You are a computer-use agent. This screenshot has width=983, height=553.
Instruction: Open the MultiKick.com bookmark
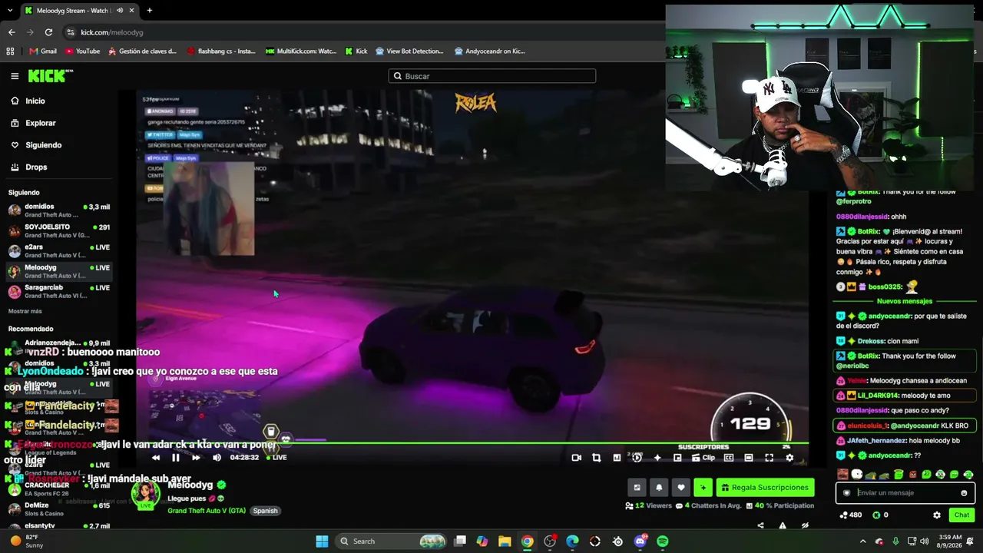[301, 51]
